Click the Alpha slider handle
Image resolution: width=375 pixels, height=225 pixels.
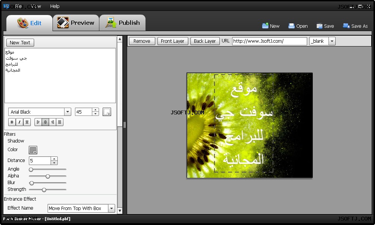pyautogui.click(x=48, y=176)
